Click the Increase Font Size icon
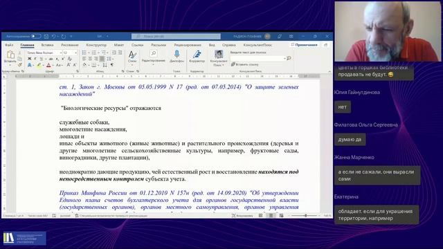Image resolution: width=443 pixels, height=249 pixels. (x=69, y=65)
